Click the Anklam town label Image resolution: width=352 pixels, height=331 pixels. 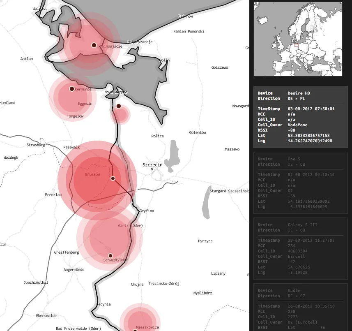click(x=27, y=59)
